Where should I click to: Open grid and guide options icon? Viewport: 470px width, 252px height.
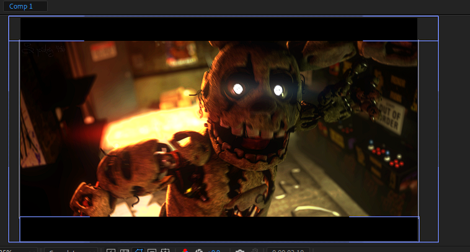pos(165,250)
